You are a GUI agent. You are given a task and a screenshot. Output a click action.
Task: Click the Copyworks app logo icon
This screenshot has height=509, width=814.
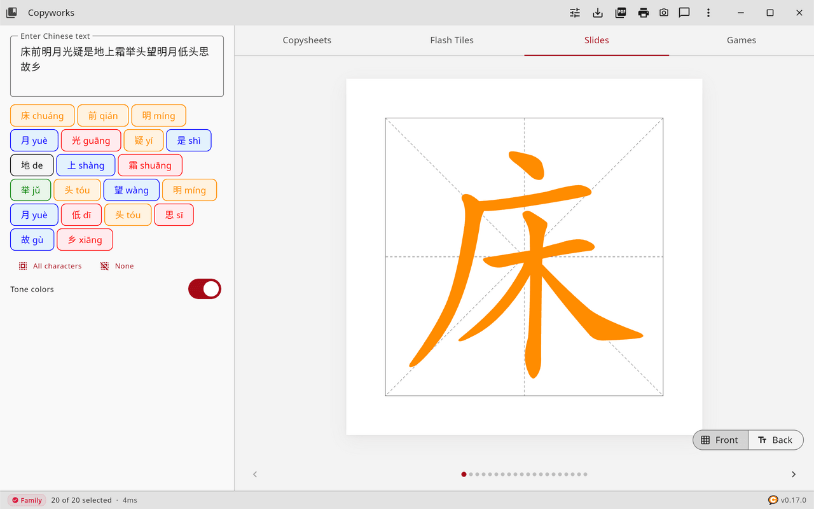(x=11, y=13)
